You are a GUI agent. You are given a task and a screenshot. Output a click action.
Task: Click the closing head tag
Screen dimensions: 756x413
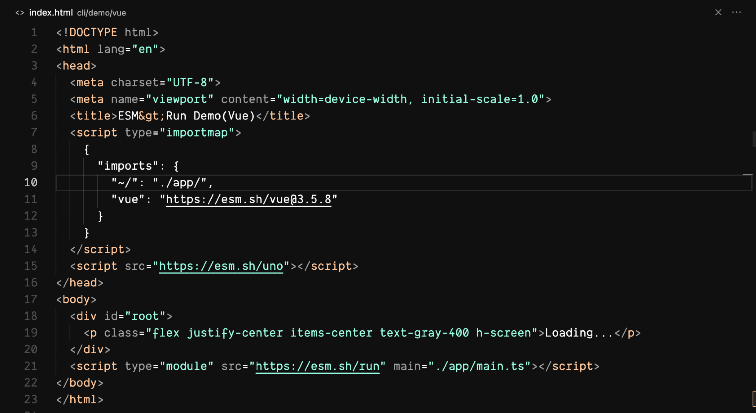click(80, 283)
